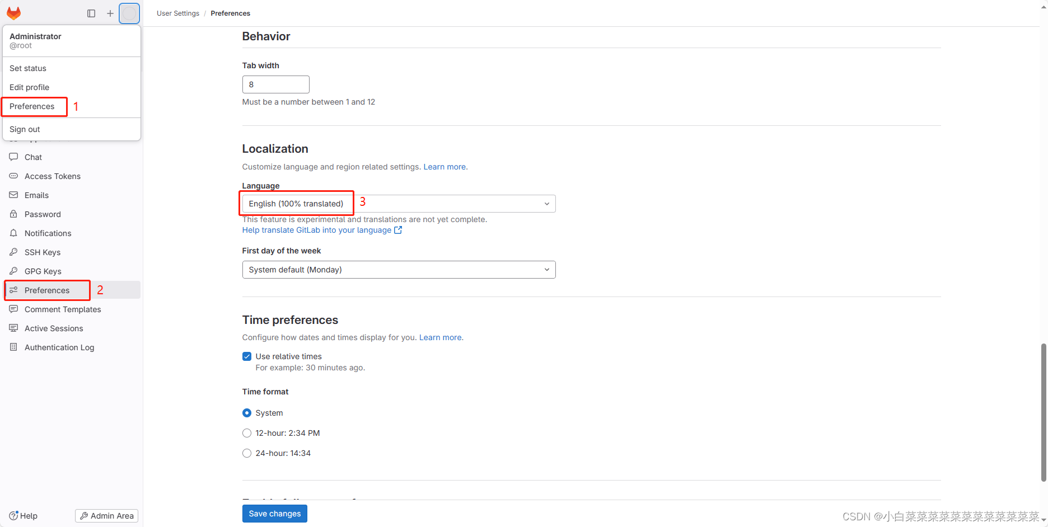This screenshot has height=527, width=1048.
Task: Select the System time format radio
Action: tap(247, 413)
